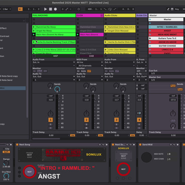Toggle Automation Arm link icon
Viewport: 185px width, 185px height.
(x=67, y=9)
